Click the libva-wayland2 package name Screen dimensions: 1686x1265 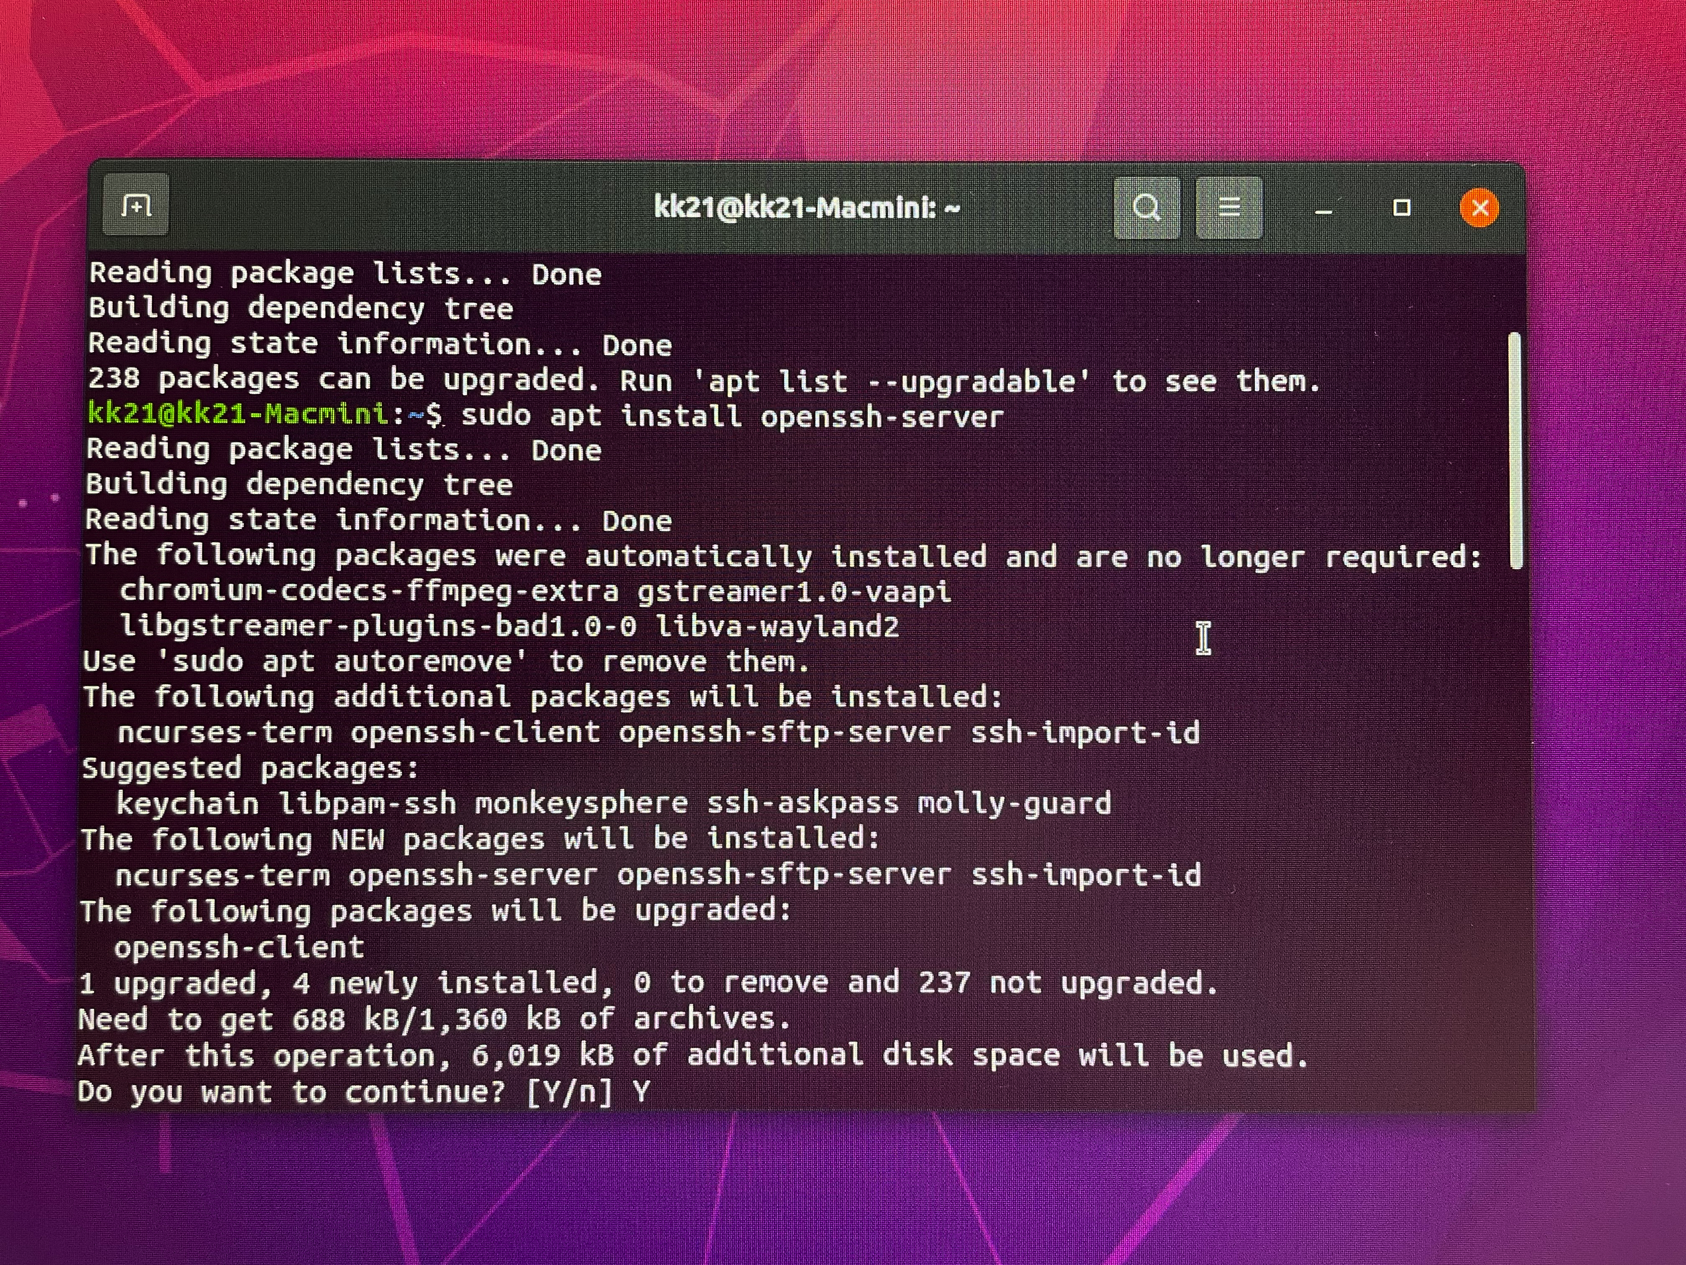777,626
